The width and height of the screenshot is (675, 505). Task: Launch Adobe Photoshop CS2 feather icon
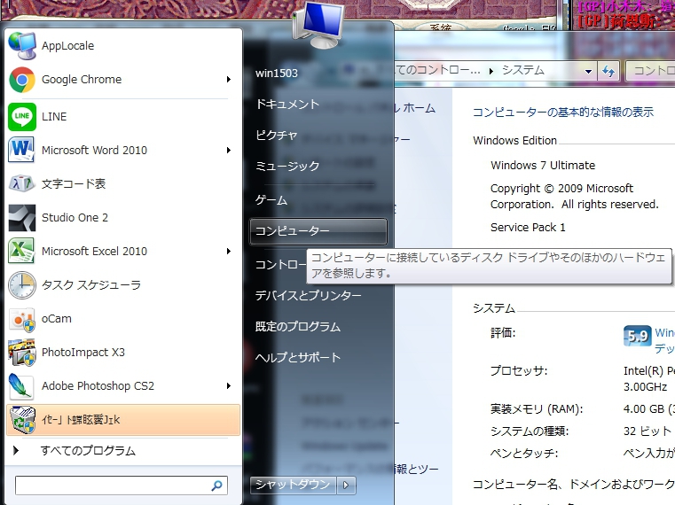pyautogui.click(x=21, y=386)
